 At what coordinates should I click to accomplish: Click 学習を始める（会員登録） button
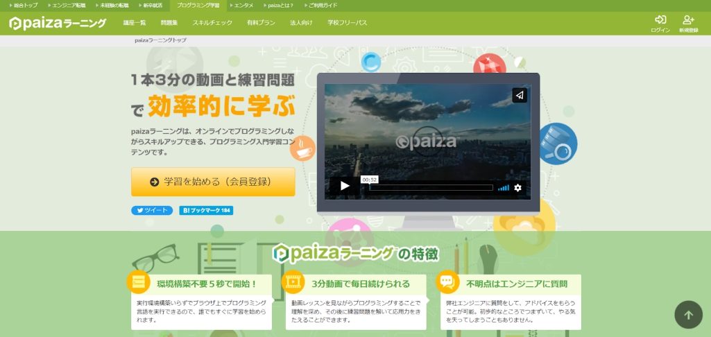[213, 182]
